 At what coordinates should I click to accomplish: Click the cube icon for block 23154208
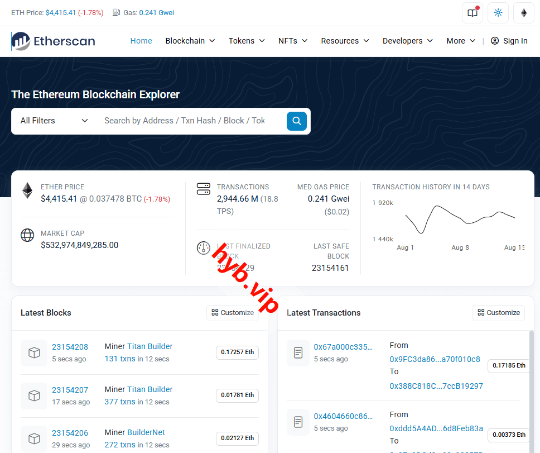click(x=34, y=352)
